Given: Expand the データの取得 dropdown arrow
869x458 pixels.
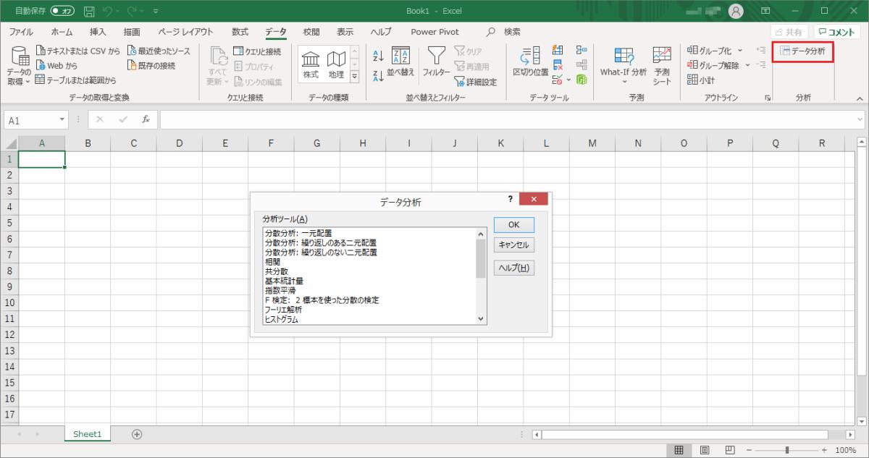Looking at the screenshot, I should (x=28, y=81).
